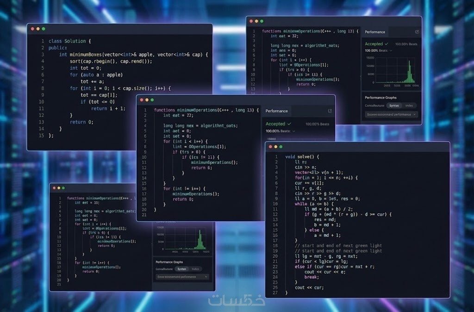
Task: Click the line 'sort(cap.rbegin(), cap.rend());'
Action: 111,61
